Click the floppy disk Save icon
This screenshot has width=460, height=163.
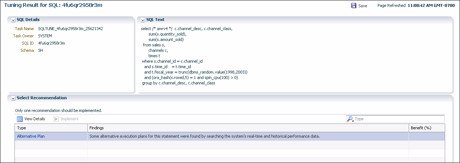[354, 6]
